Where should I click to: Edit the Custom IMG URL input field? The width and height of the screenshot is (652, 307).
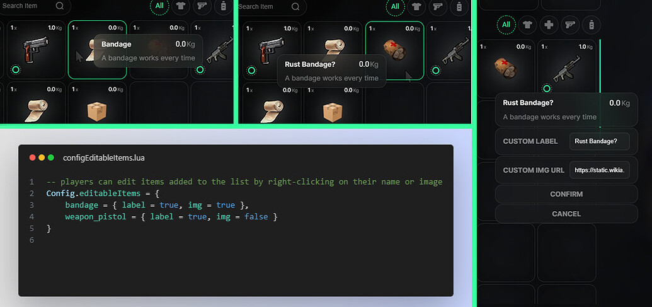[599, 170]
